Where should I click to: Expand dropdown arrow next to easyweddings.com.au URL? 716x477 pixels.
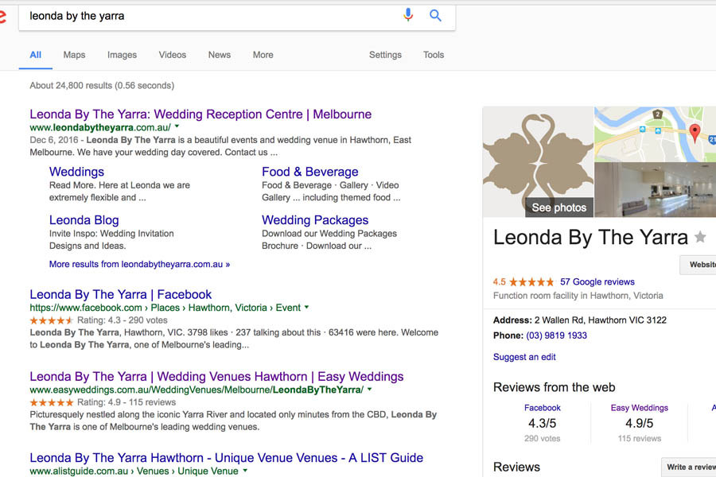tap(369, 390)
